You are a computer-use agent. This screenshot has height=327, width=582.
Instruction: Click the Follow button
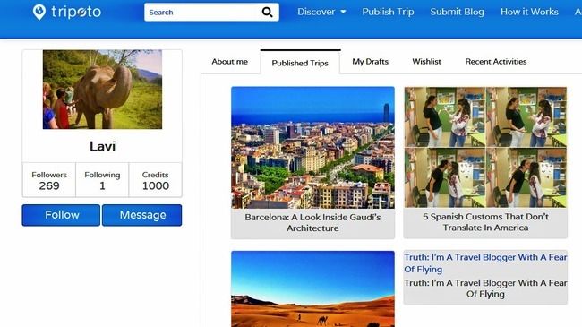point(61,215)
